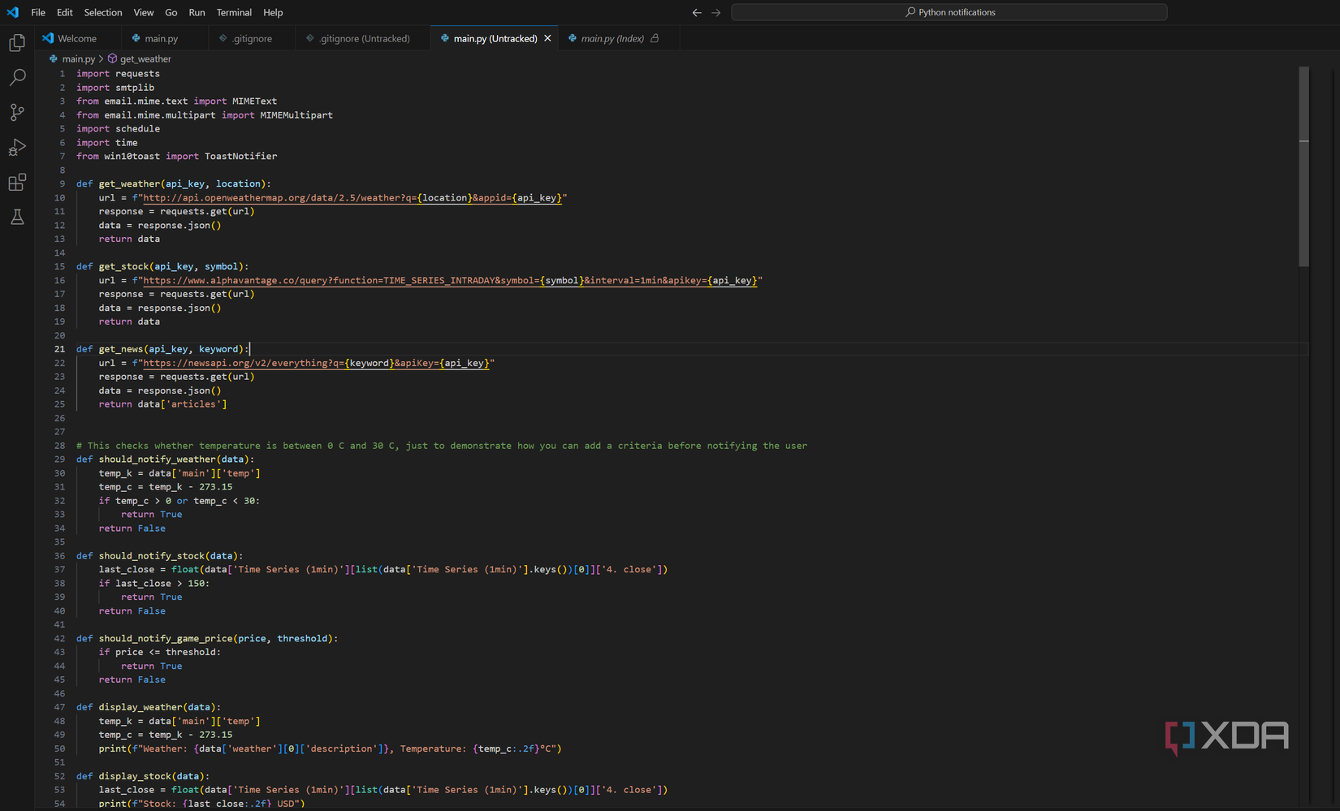Click the Python notifications search box
Image resolution: width=1340 pixels, height=811 pixels.
[x=949, y=12]
